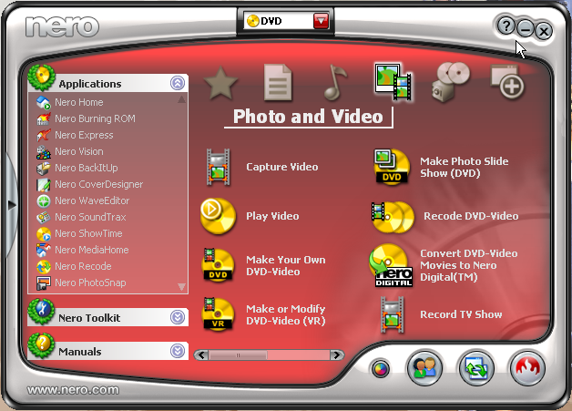Visit the www.nero.com link
The width and height of the screenshot is (572, 411).
click(x=73, y=390)
